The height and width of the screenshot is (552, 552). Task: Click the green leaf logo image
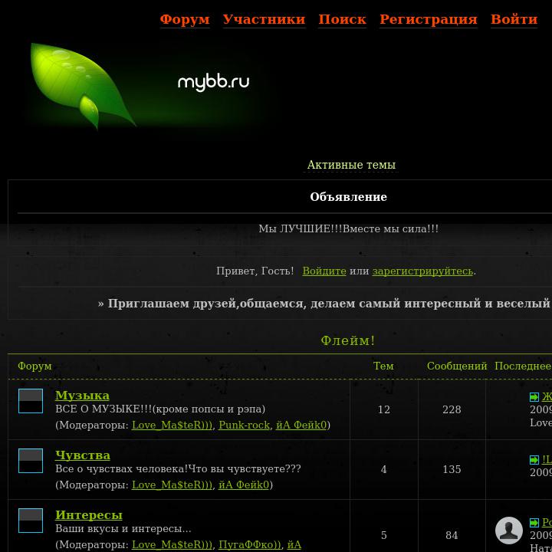(x=83, y=86)
